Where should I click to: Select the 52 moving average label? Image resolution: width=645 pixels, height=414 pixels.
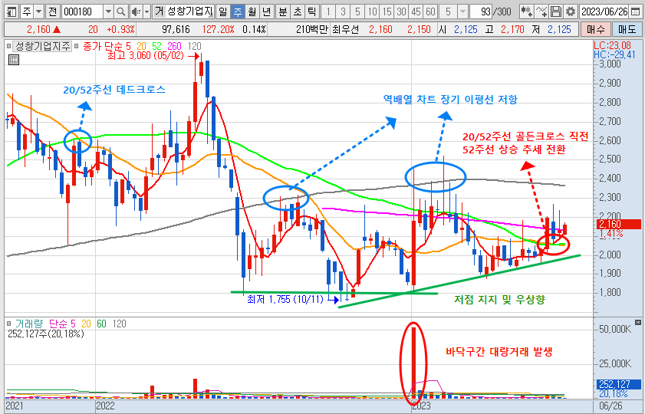pos(156,47)
